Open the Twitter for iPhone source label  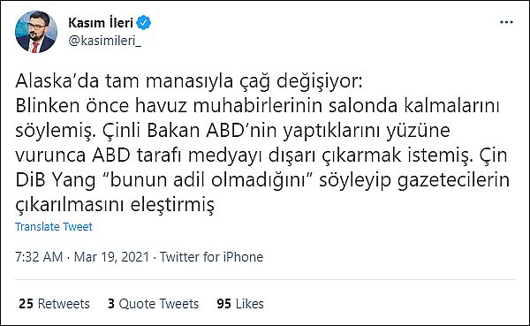click(x=212, y=257)
